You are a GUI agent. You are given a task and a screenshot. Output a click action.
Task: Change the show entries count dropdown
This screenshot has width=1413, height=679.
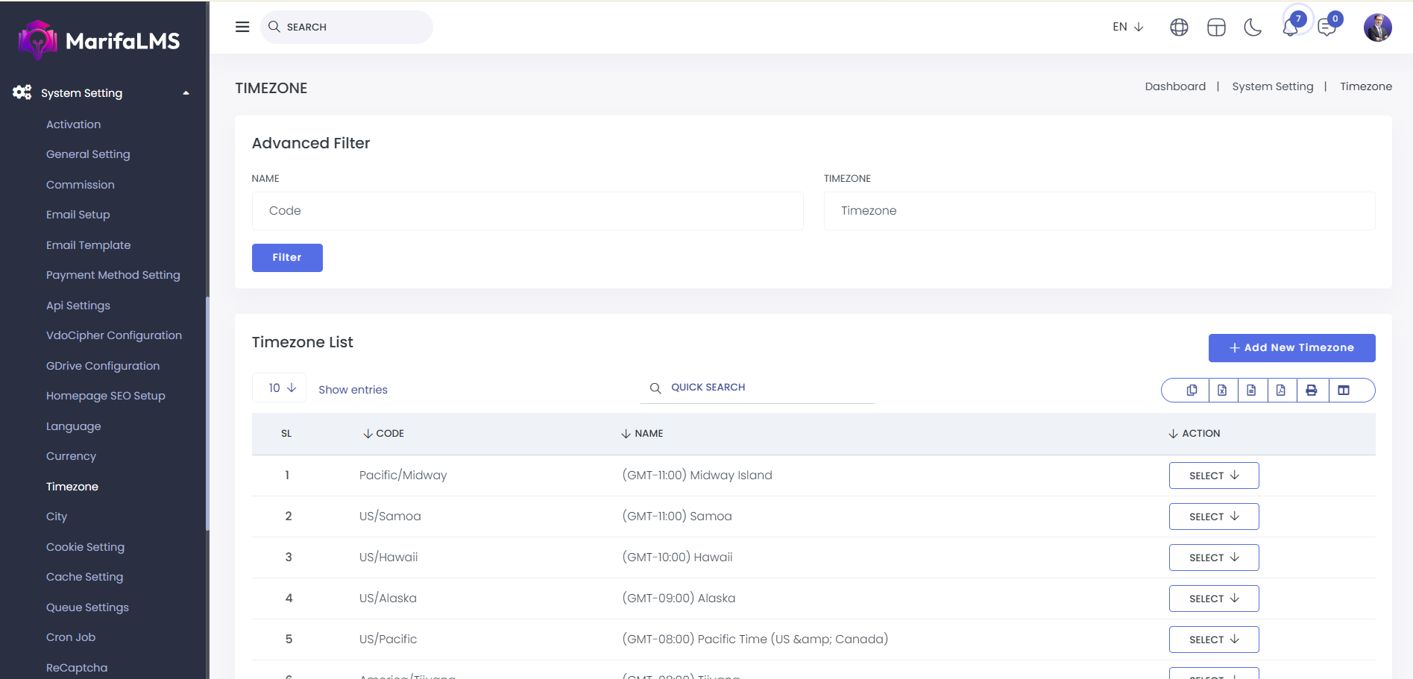[280, 388]
